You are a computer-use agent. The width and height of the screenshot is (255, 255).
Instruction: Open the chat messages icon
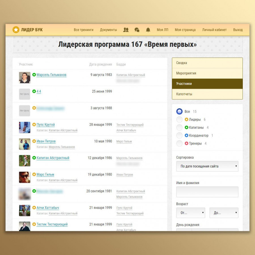coord(137,30)
